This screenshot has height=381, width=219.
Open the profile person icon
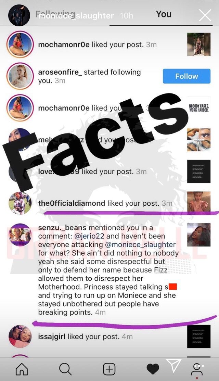[197, 370]
